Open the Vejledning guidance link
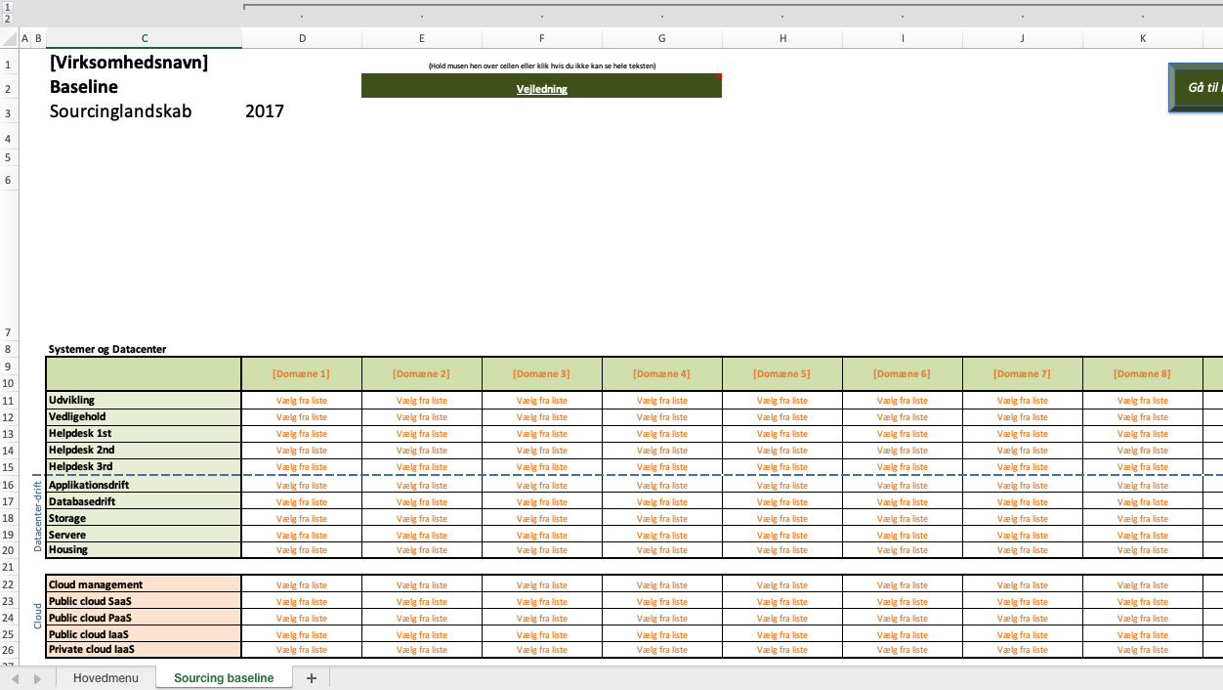 coord(541,89)
